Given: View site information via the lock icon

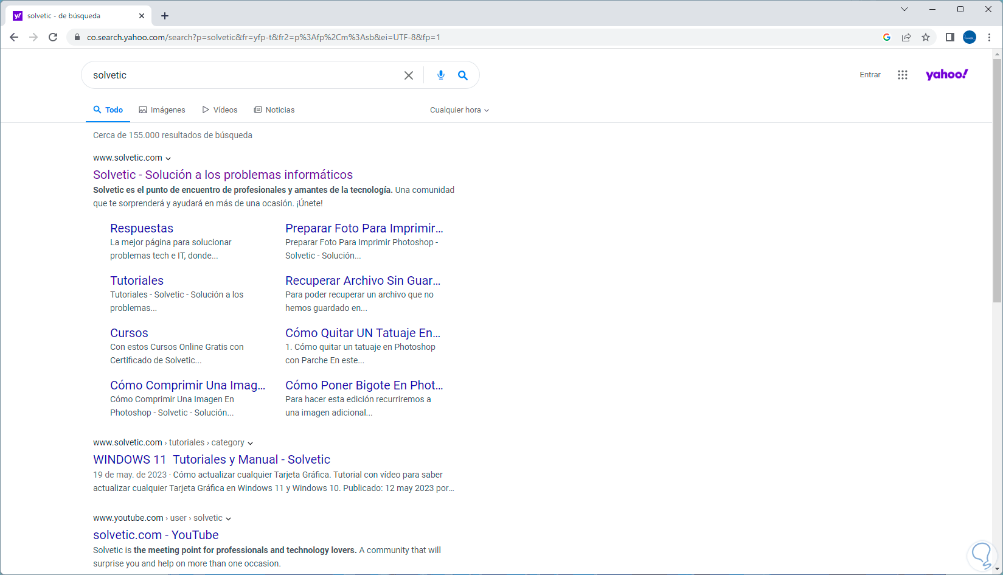Looking at the screenshot, I should (77, 37).
